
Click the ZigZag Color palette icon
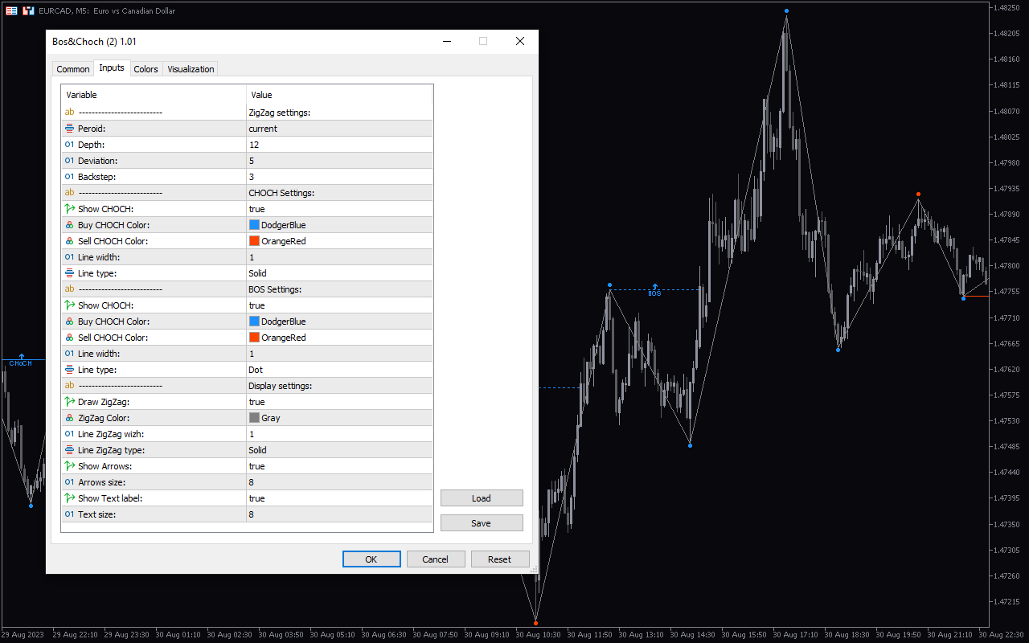click(x=69, y=418)
